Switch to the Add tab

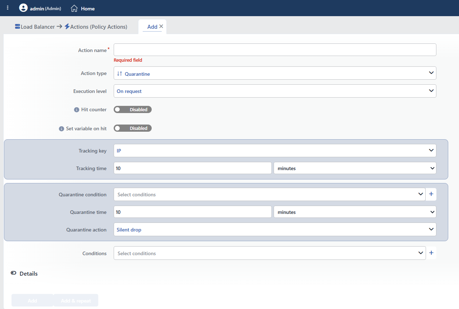[152, 27]
